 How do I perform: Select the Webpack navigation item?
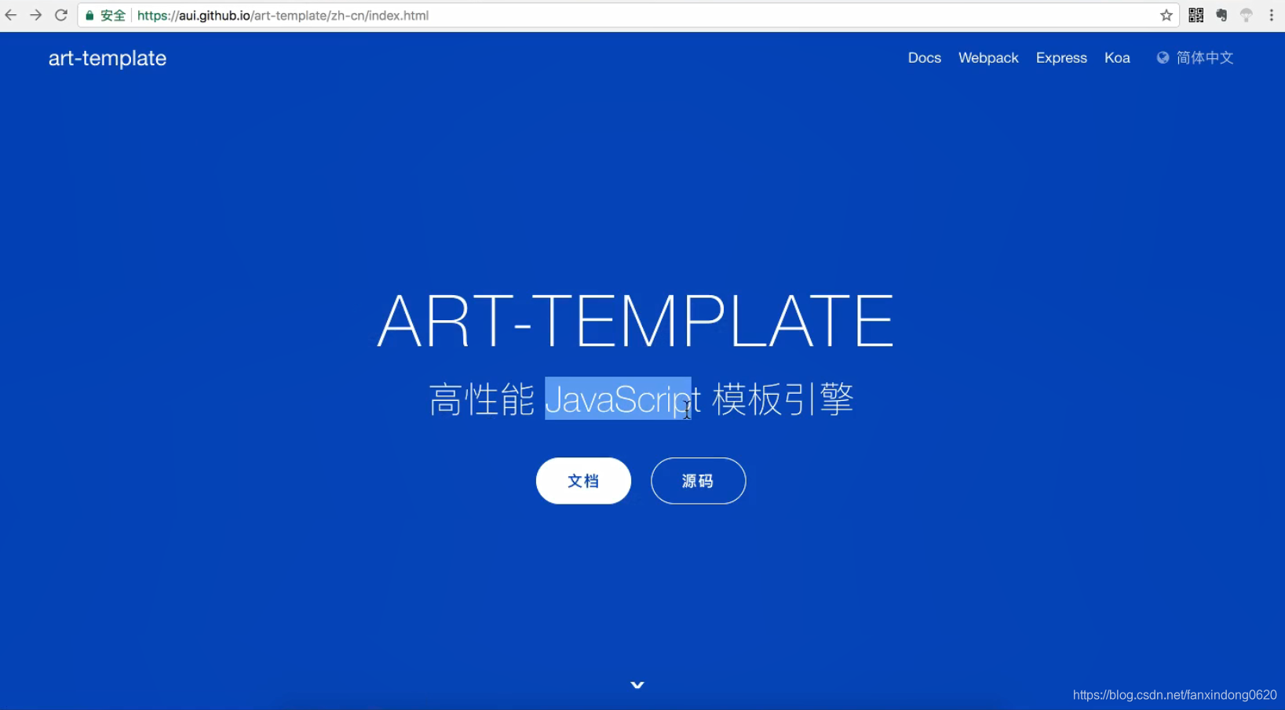pos(988,57)
